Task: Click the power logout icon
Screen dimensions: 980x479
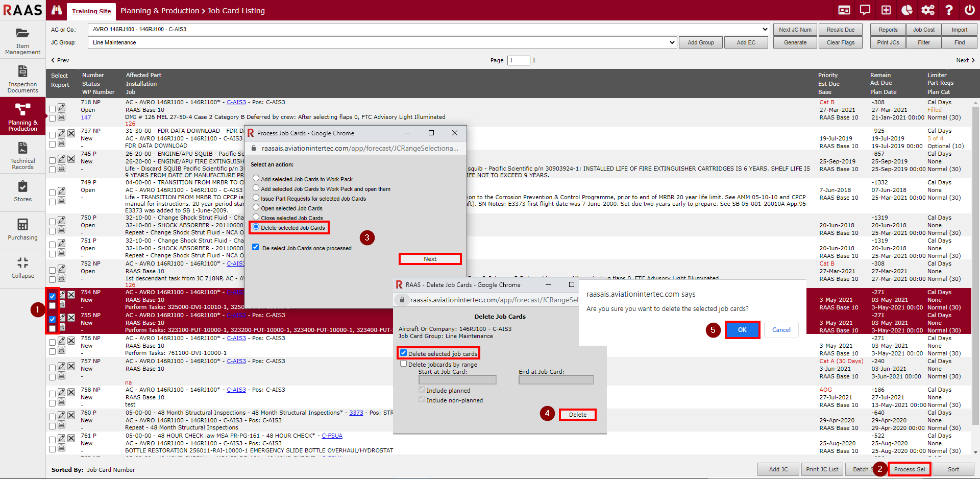Action: [969, 10]
